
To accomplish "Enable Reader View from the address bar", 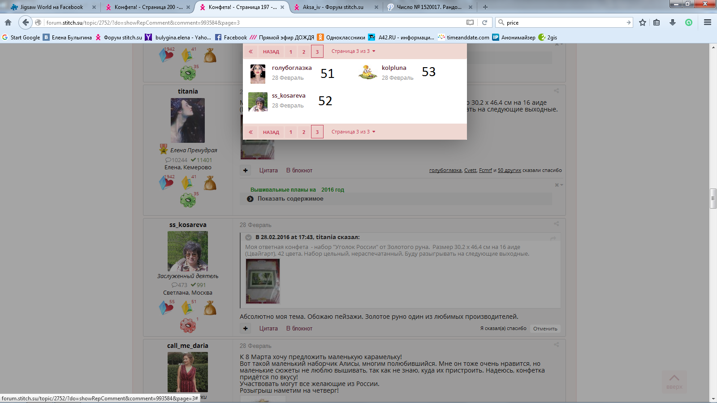I will click(x=470, y=22).
